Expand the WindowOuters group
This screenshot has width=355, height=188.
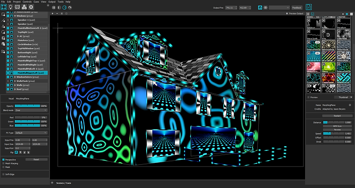click(x=15, y=77)
